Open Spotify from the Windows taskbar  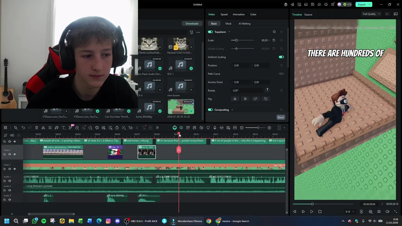pyautogui.click(x=44, y=221)
